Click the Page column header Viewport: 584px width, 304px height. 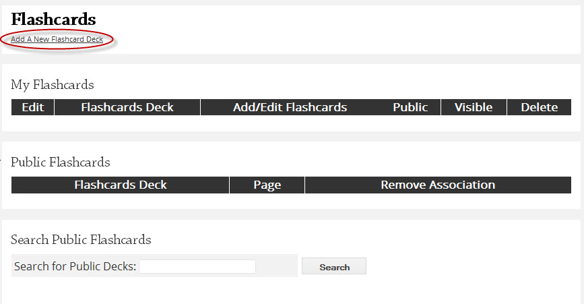tap(267, 185)
